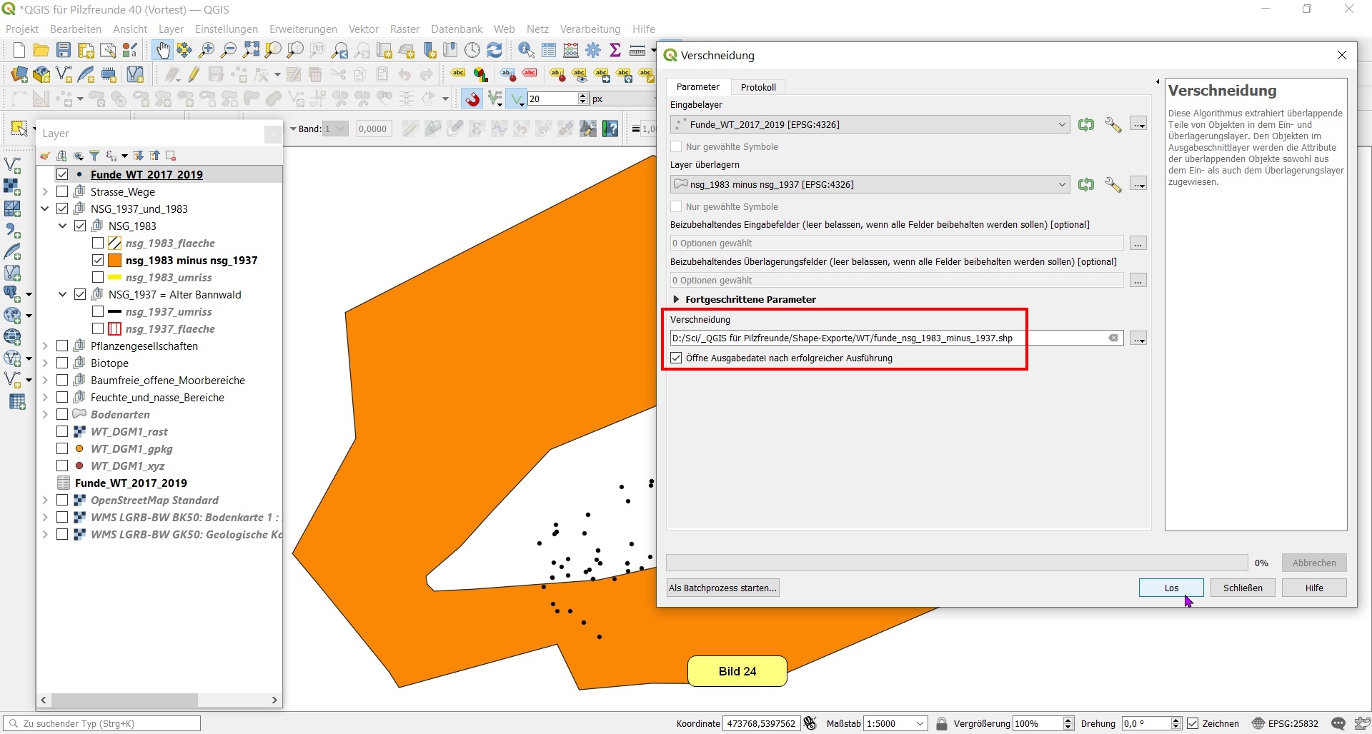The image size is (1372, 734).
Task: Click the Identify Features info tool
Action: [x=526, y=50]
